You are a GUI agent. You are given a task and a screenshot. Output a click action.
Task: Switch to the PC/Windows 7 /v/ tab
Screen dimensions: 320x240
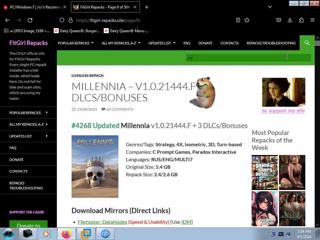tap(35, 7)
